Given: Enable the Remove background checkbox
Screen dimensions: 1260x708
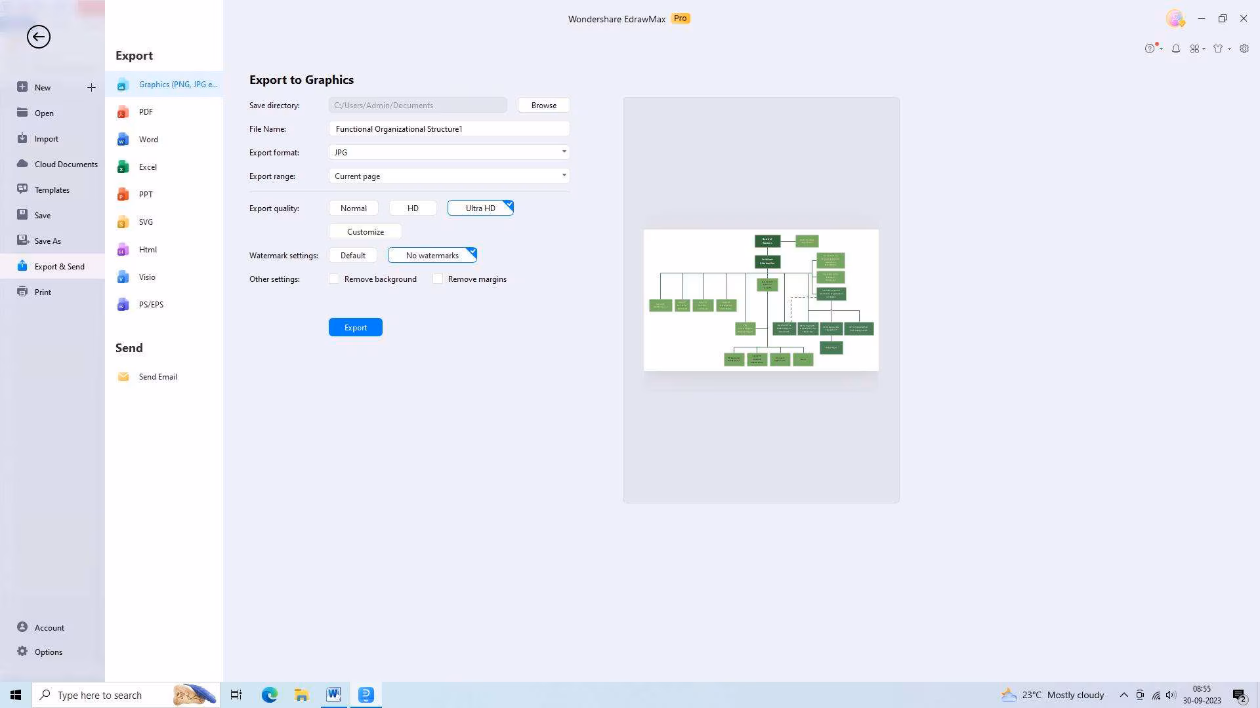Looking at the screenshot, I should pyautogui.click(x=334, y=279).
